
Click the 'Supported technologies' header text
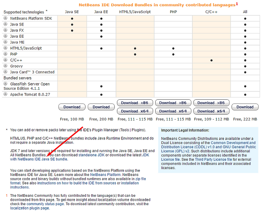[x=24, y=12]
